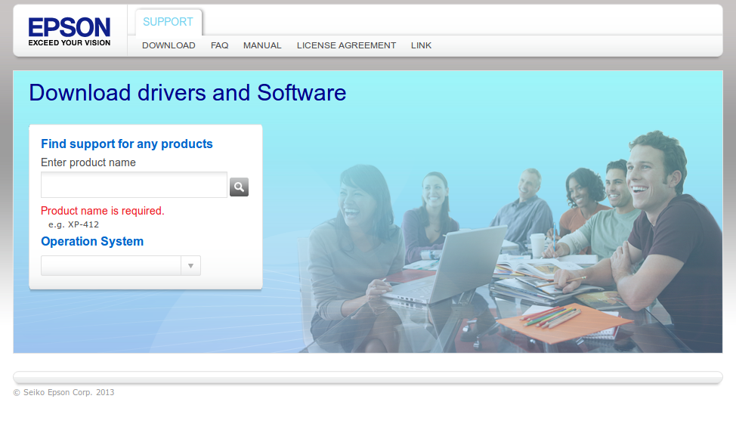Go to the FAQ section
This screenshot has width=736, height=439.
tap(219, 45)
